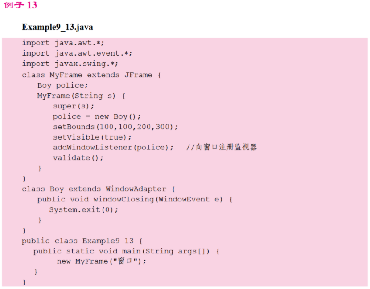Click the "//向窗口注册监视器" comment
This screenshot has height=289, width=370.
tap(221, 148)
